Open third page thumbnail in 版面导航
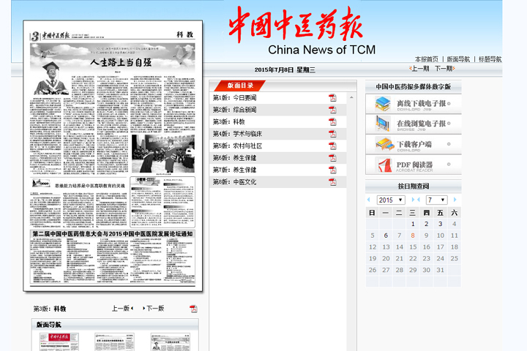The image size is (527, 351). (x=170, y=342)
